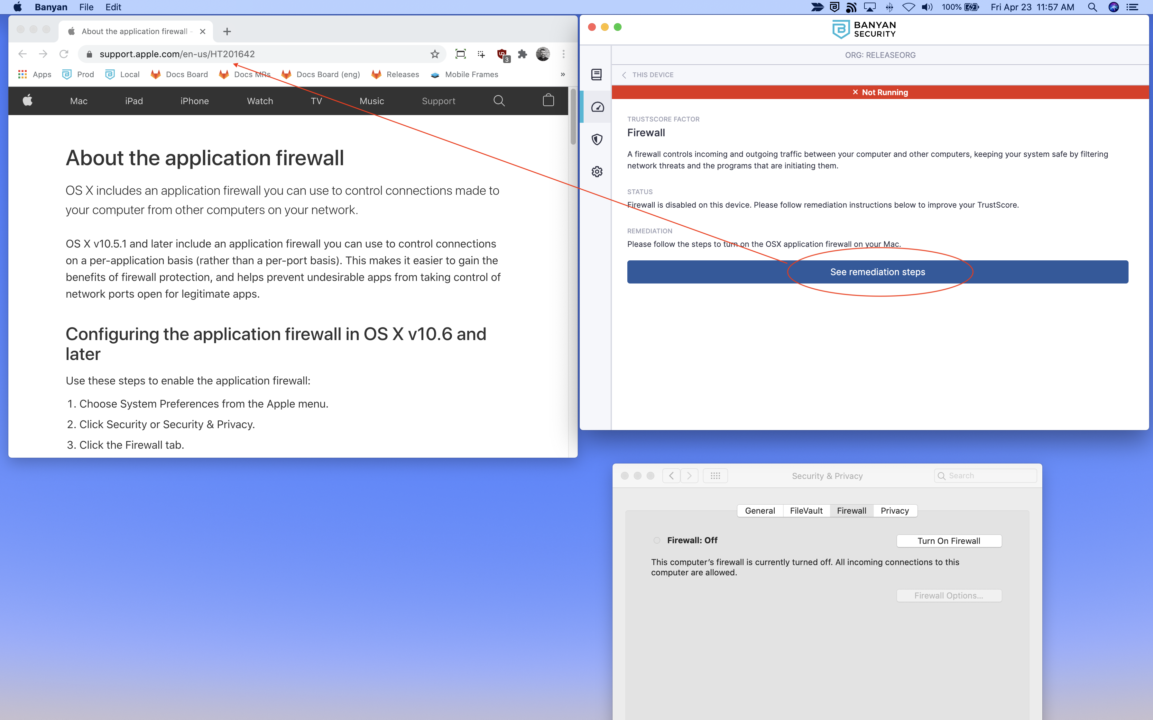Open Siri from menu bar
The height and width of the screenshot is (720, 1153).
point(1113,7)
